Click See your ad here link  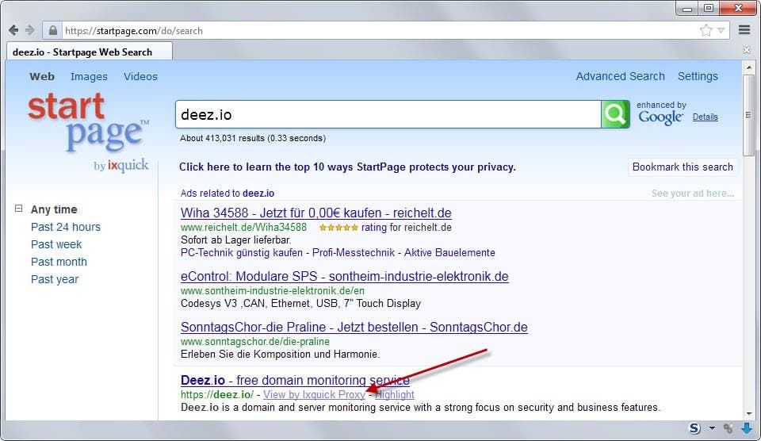[693, 194]
